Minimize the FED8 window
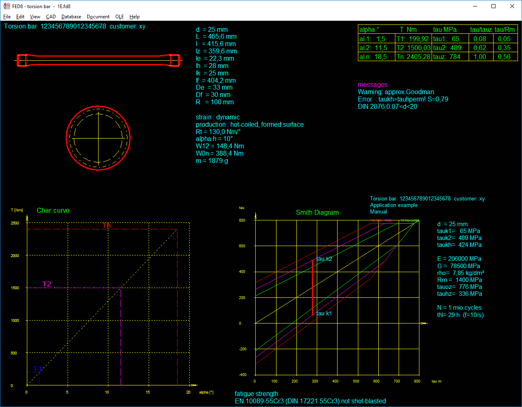The height and width of the screenshot is (407, 522). coord(475,6)
